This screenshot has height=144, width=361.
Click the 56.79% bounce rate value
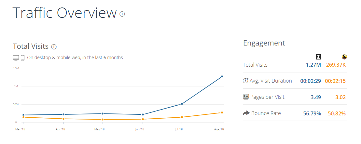coord(312,113)
